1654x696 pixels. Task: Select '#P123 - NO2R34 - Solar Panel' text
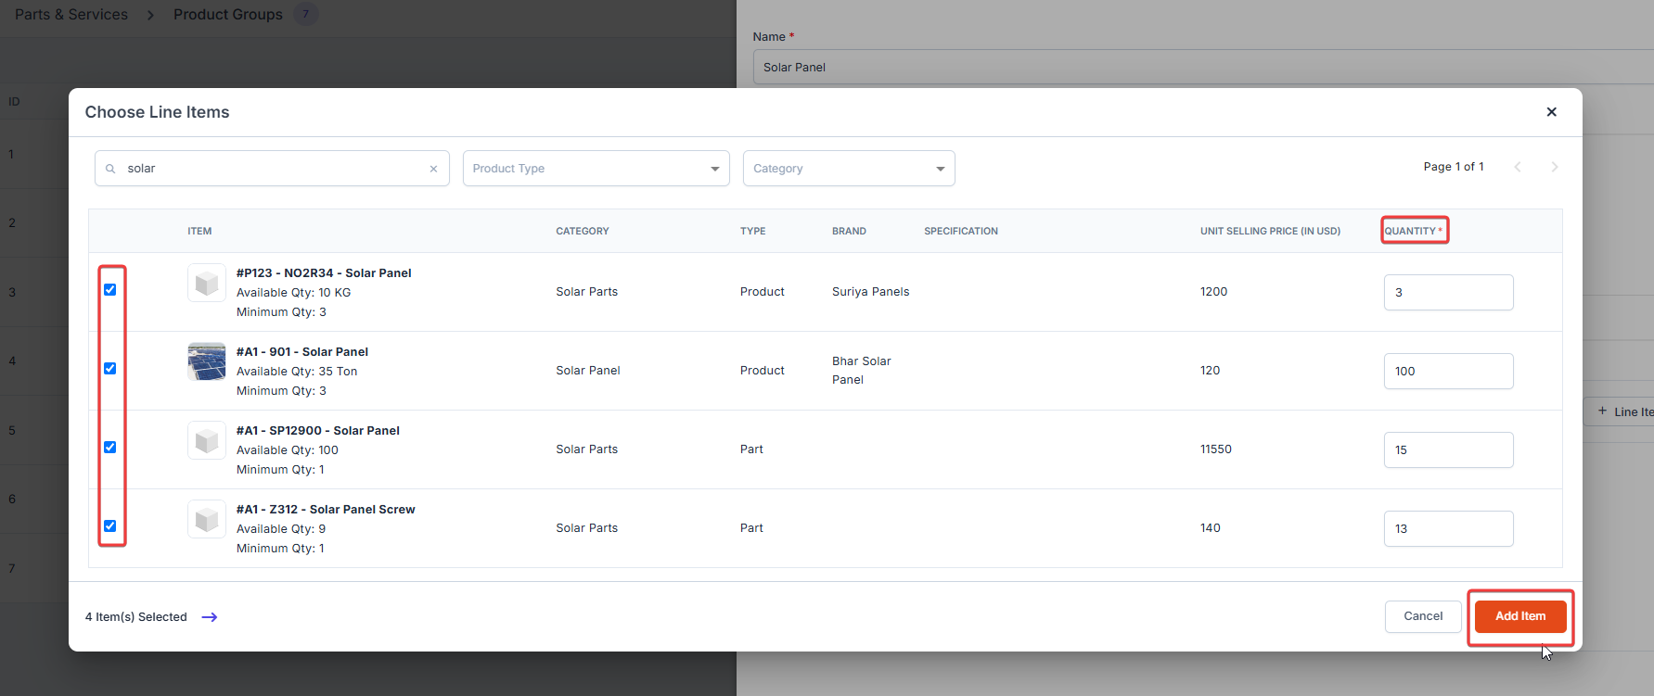pos(324,273)
